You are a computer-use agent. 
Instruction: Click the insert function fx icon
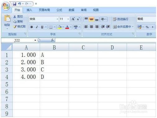coord(52,40)
